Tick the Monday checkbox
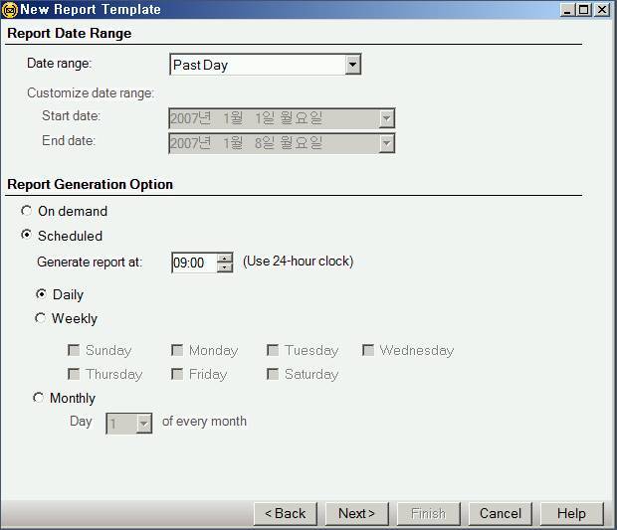Screen dimensions: 617x530 [x=177, y=350]
